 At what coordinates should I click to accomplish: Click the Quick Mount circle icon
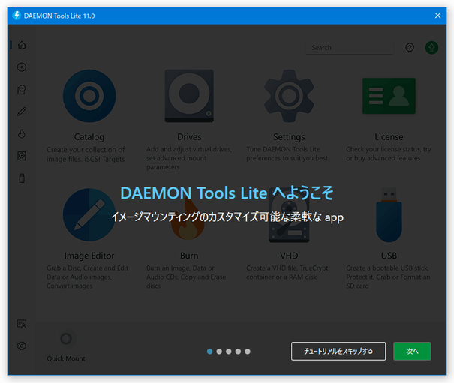pos(66,339)
